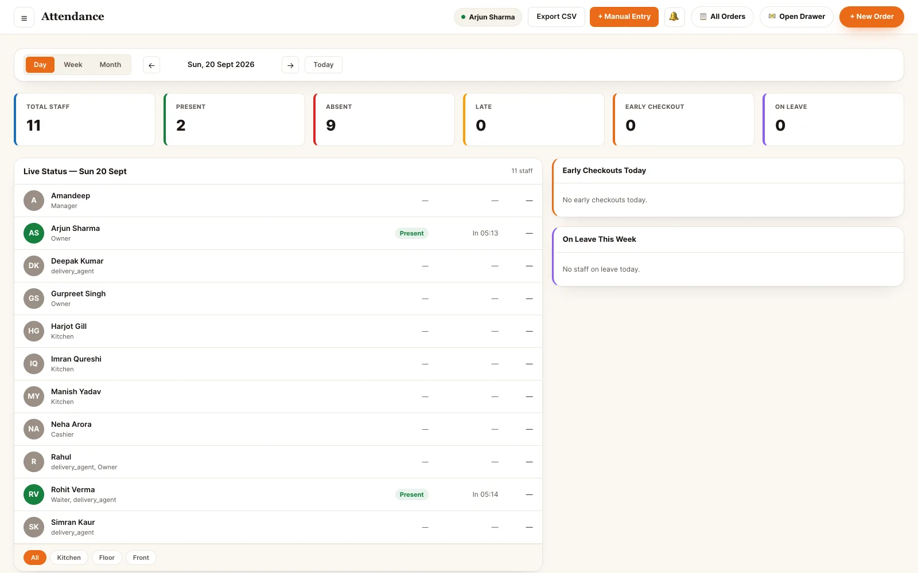918x573 pixels.
Task: Switch to Day view
Action: (40, 65)
